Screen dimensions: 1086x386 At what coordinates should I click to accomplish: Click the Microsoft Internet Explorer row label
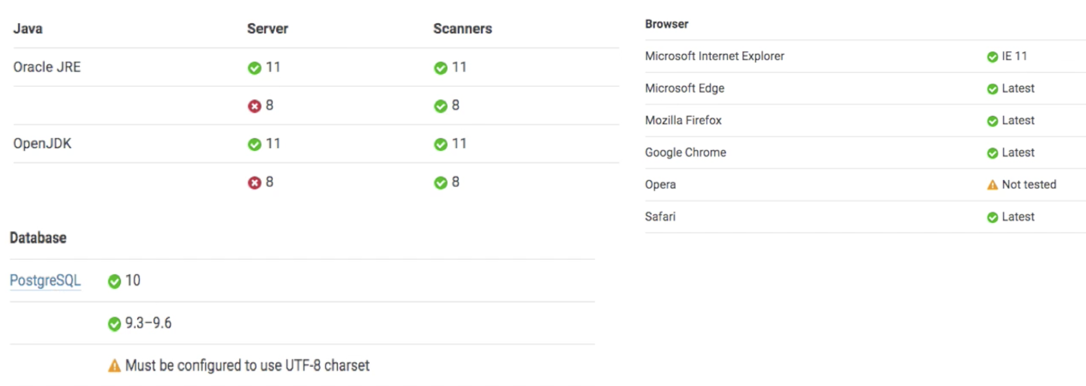click(714, 56)
